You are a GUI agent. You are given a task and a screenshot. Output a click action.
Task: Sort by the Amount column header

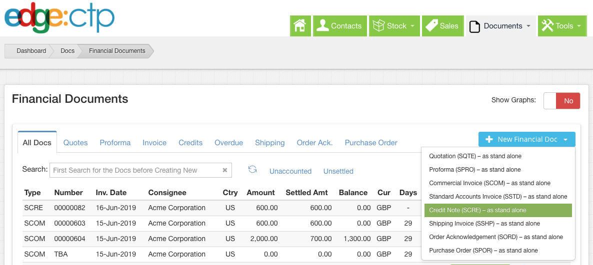pyautogui.click(x=260, y=193)
